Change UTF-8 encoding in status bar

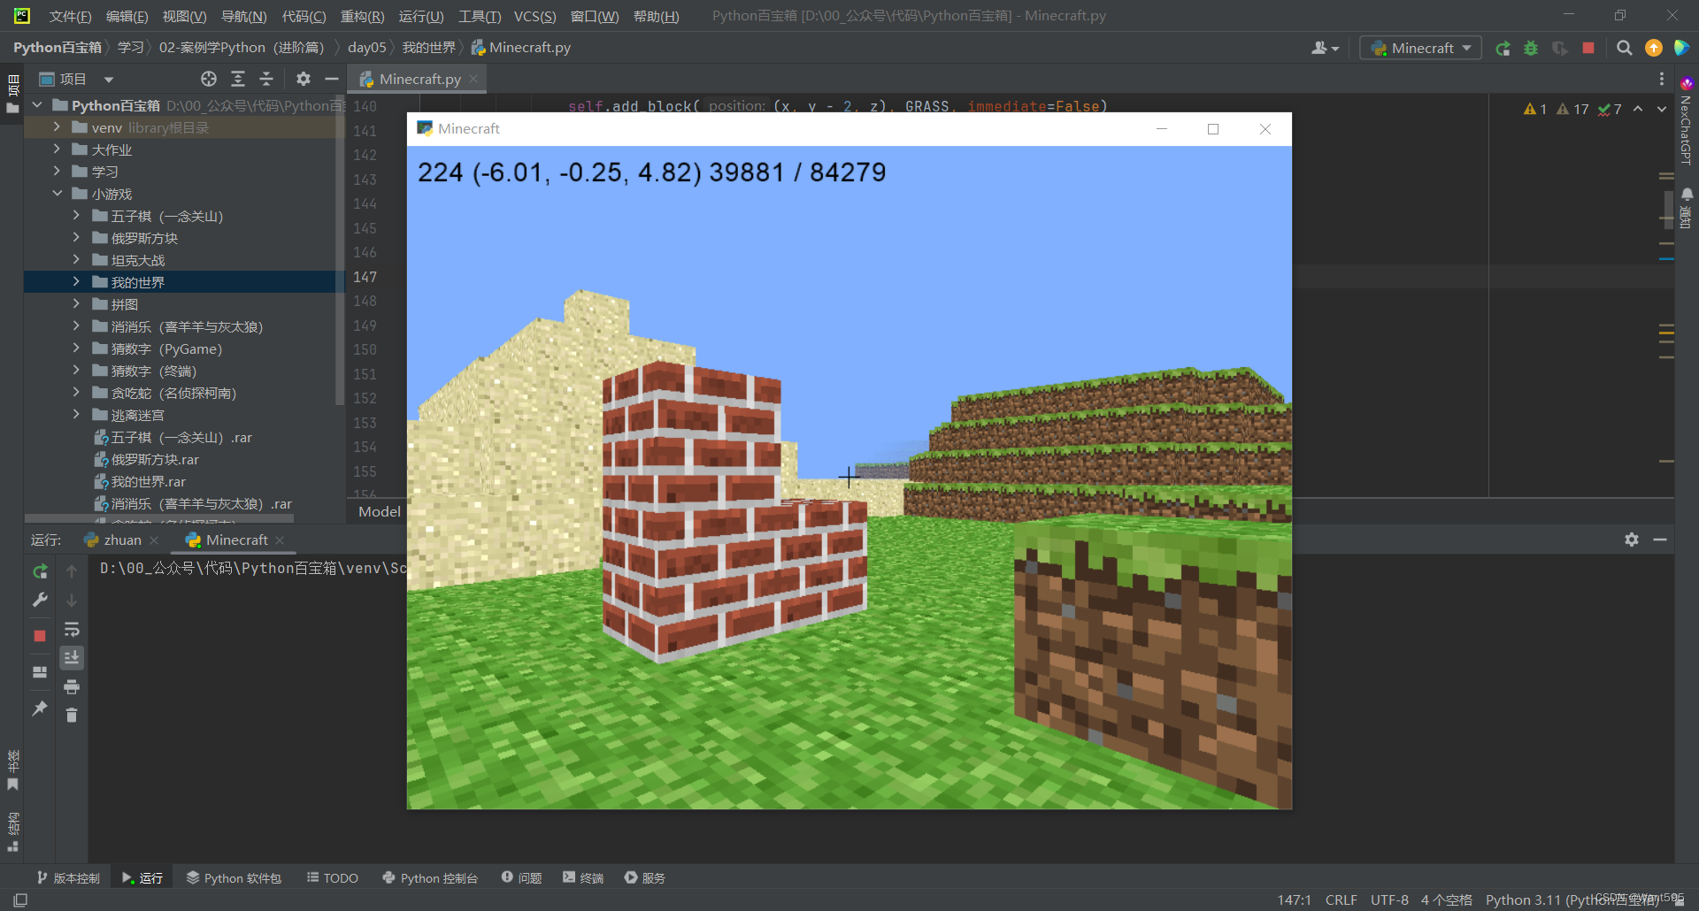tap(1389, 900)
